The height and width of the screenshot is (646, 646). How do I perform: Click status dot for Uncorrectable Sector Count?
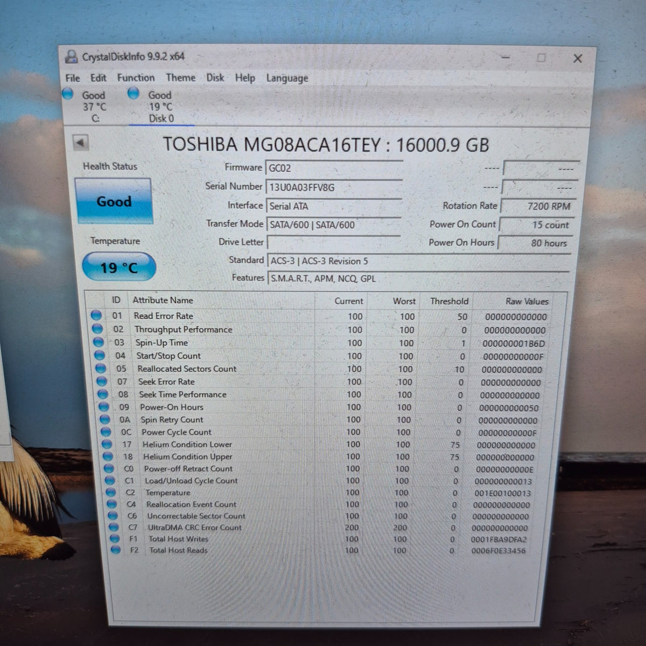click(113, 516)
